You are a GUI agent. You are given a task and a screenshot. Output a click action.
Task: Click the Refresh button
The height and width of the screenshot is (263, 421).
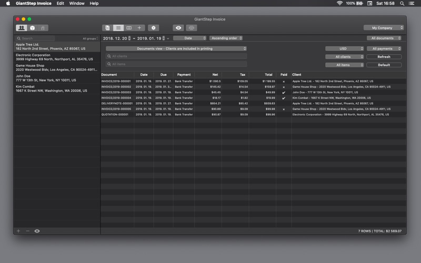pos(384,57)
